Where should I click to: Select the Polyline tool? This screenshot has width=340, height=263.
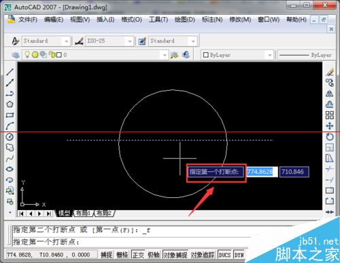click(10, 94)
